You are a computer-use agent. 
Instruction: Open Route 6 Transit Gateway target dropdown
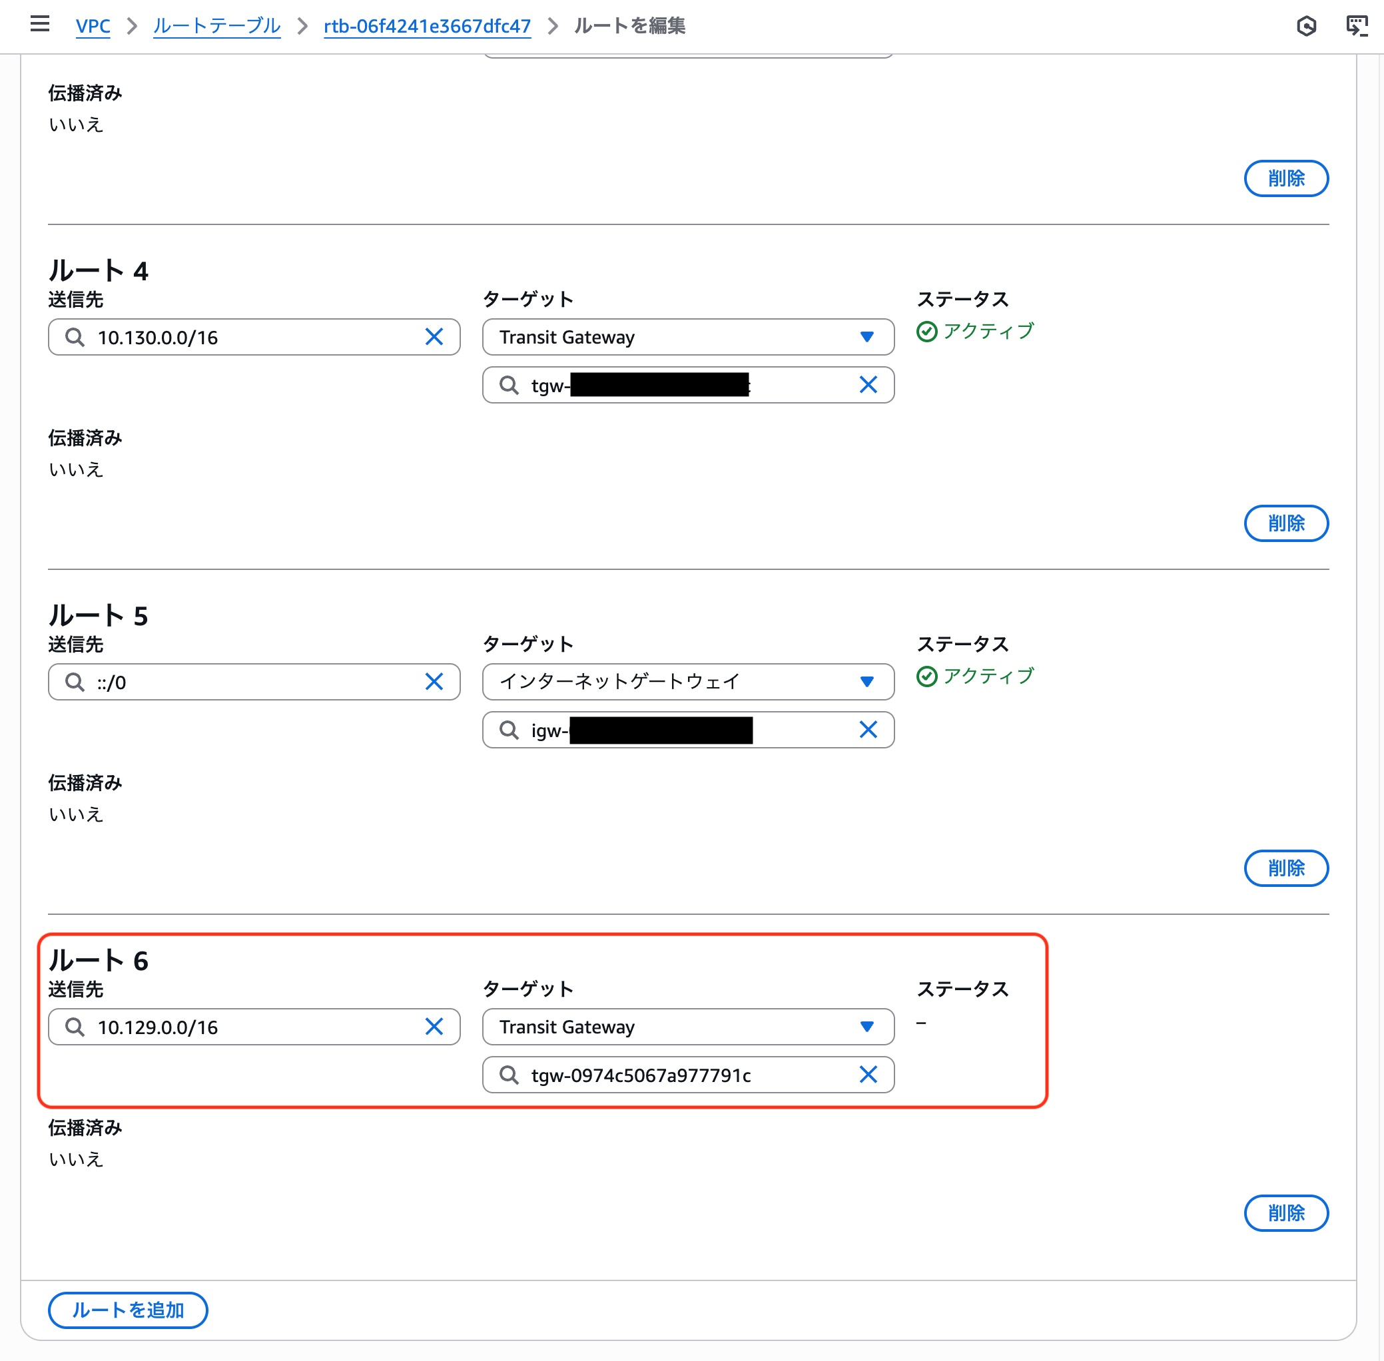(688, 1027)
